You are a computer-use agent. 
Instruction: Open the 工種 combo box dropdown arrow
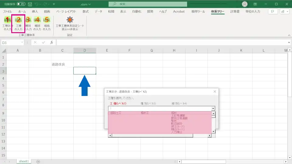click(213, 108)
